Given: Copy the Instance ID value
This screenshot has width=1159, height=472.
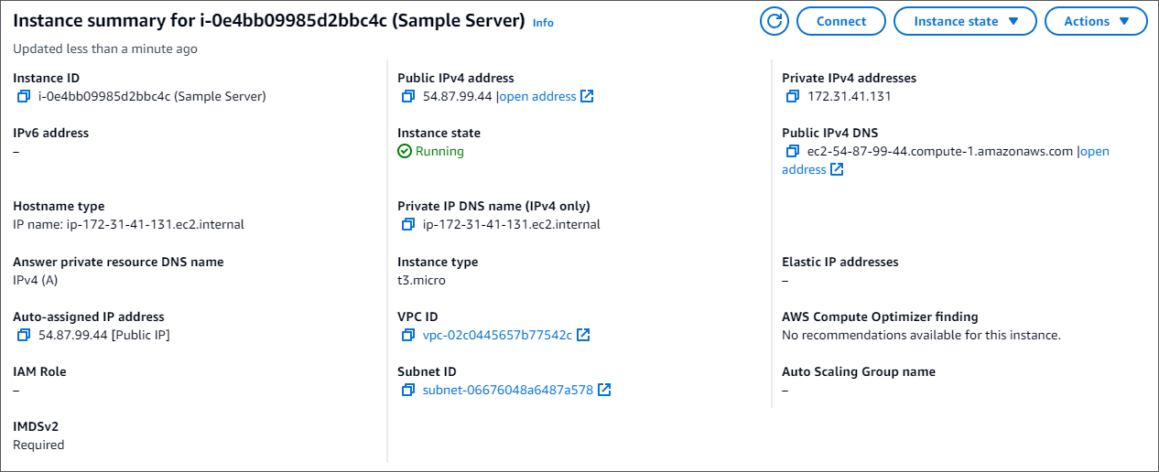Looking at the screenshot, I should (24, 96).
